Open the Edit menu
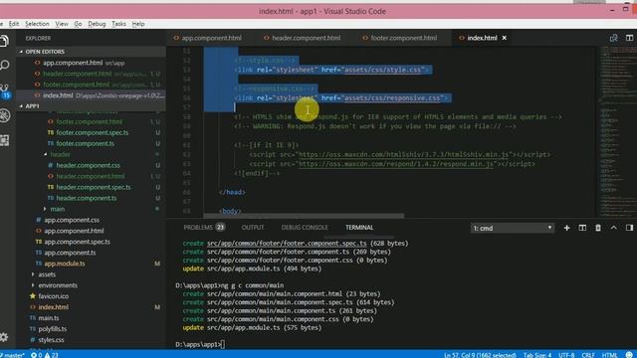This screenshot has height=358, width=637. coord(14,24)
